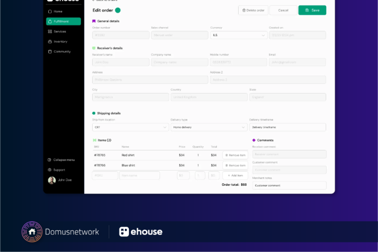Click the Support gear icon
This screenshot has width=378, height=252.
coord(50,170)
